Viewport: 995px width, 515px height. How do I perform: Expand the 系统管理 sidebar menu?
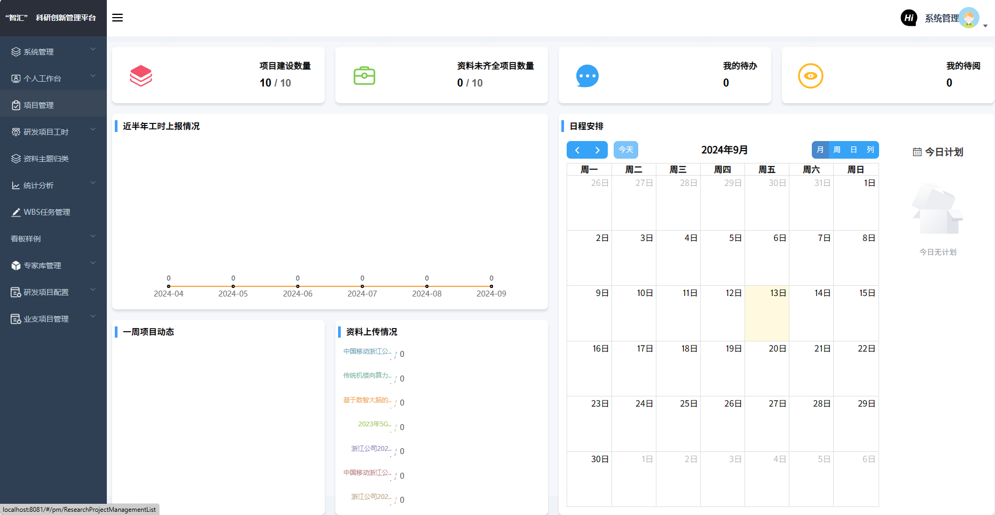[53, 52]
